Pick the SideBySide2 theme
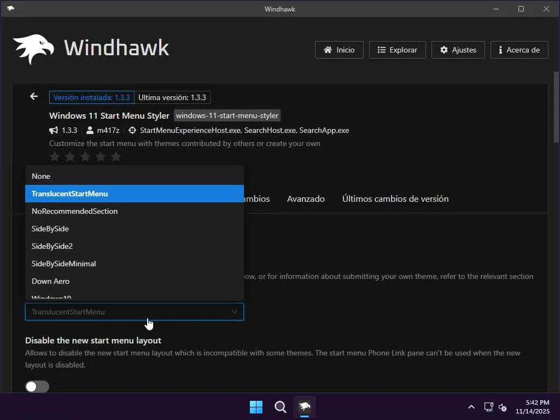 pos(135,246)
